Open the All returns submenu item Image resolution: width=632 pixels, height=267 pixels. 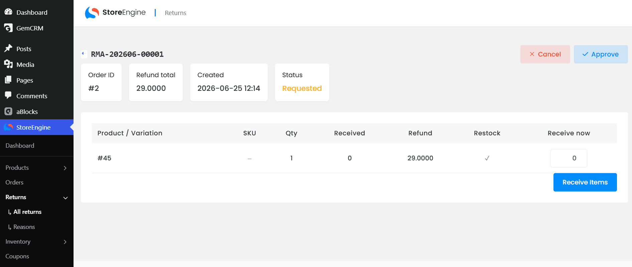pos(27,212)
